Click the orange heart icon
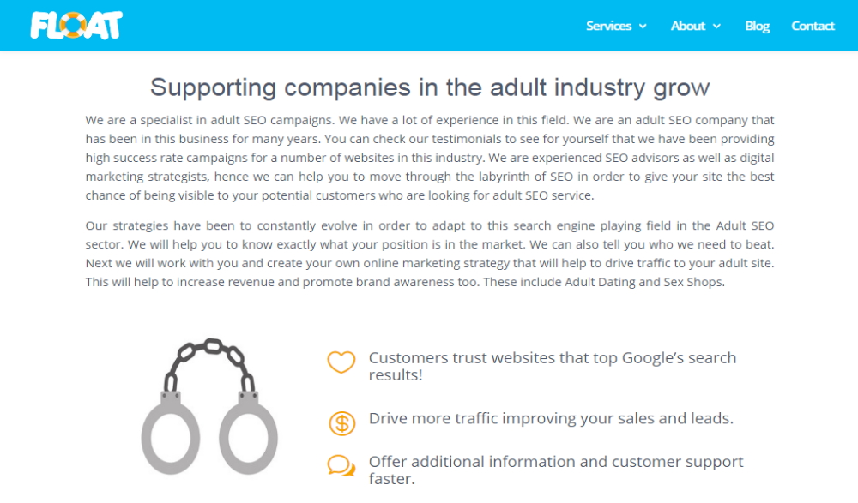The height and width of the screenshot is (503, 858). point(341,362)
